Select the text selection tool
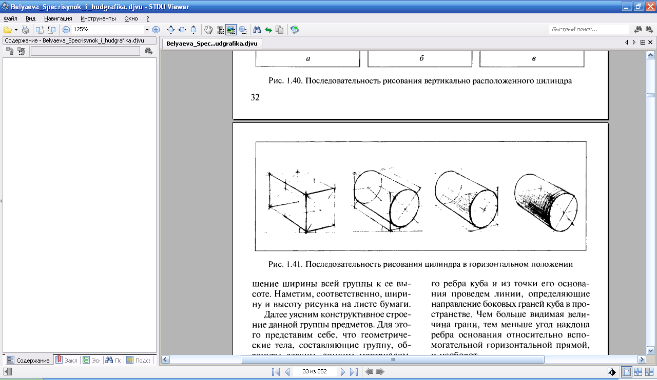The image size is (657, 380). [220, 30]
